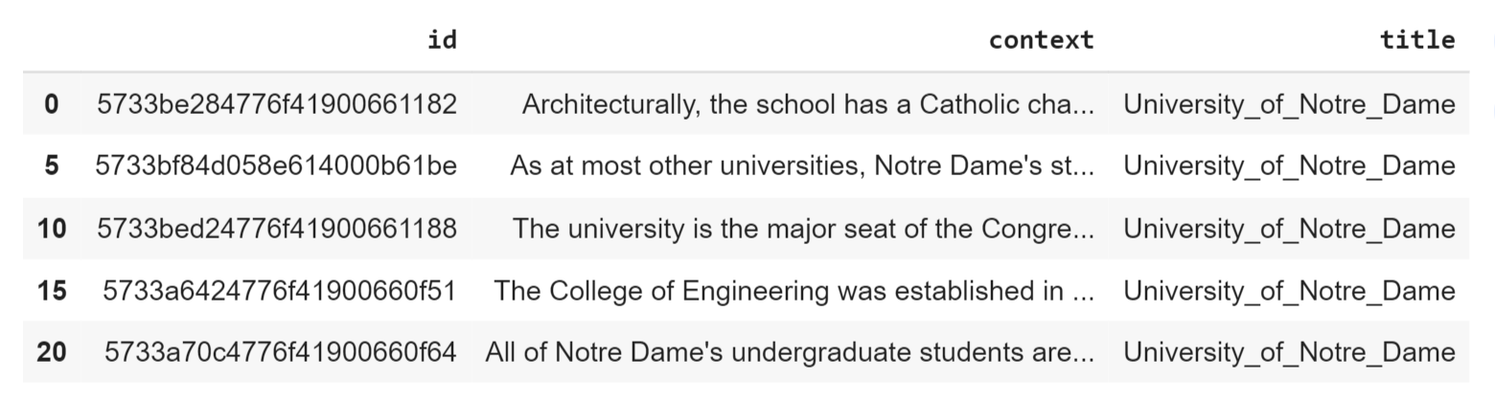Viewport: 1495px width, 401px height.
Task: Select row index 0
Action: tap(51, 103)
